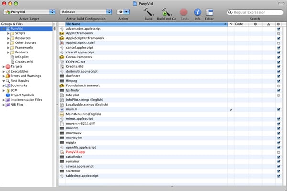Open the Editor toolbar icon
The height and width of the screenshot is (191, 287).
tap(210, 12)
